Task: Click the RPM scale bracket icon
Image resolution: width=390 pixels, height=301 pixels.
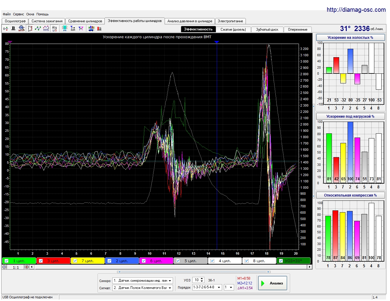Action: [30, 29]
